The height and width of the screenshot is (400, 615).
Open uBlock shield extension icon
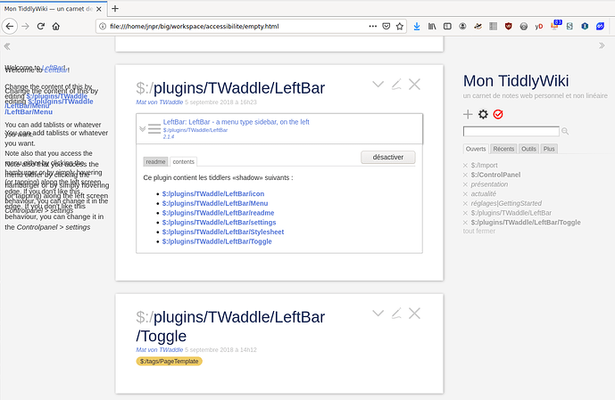pos(508,26)
